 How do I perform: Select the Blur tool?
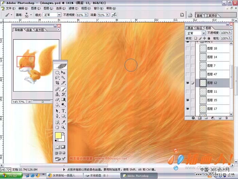pyautogui.click(x=57, y=105)
